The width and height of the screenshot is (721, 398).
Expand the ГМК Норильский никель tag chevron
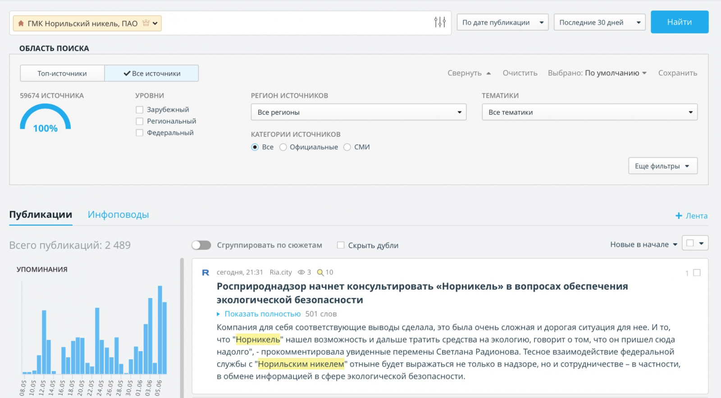click(155, 23)
